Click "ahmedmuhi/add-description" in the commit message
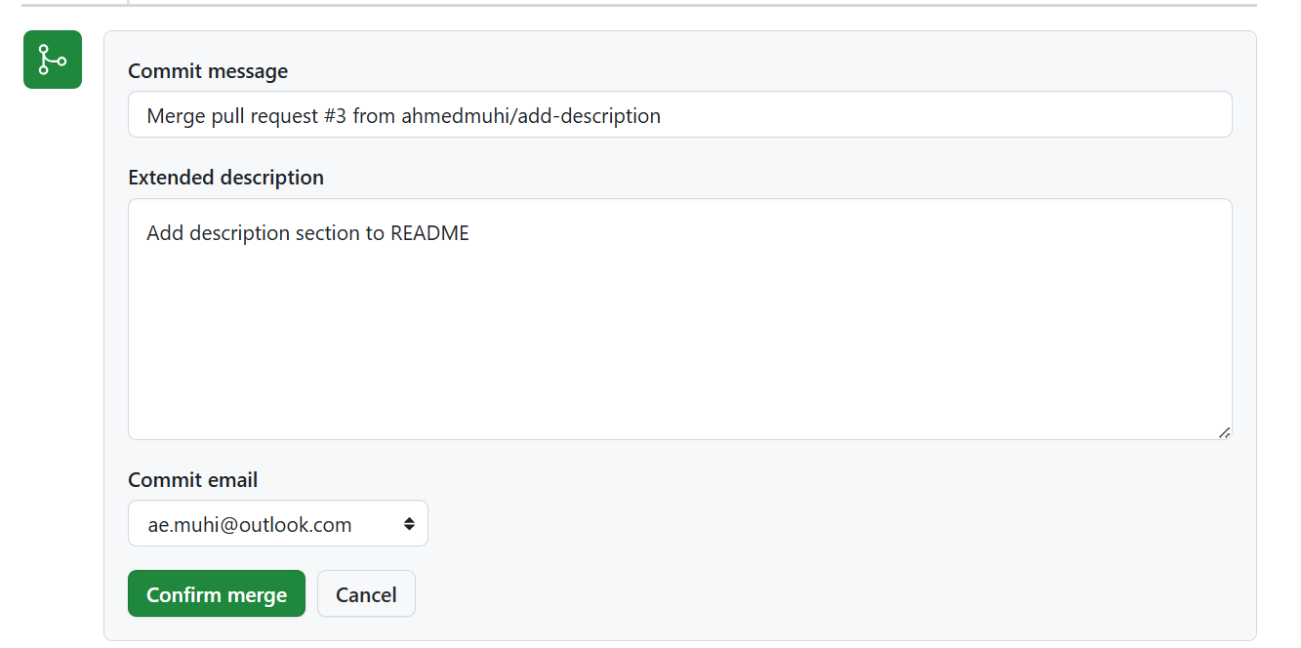1301x648 pixels. point(531,116)
